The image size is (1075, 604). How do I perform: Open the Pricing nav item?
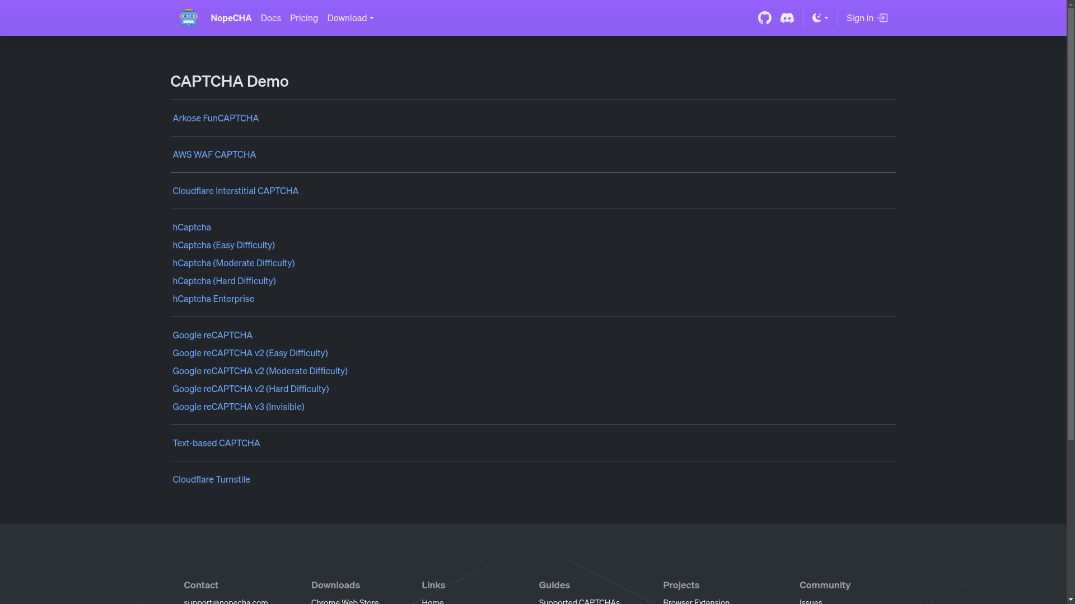304,18
